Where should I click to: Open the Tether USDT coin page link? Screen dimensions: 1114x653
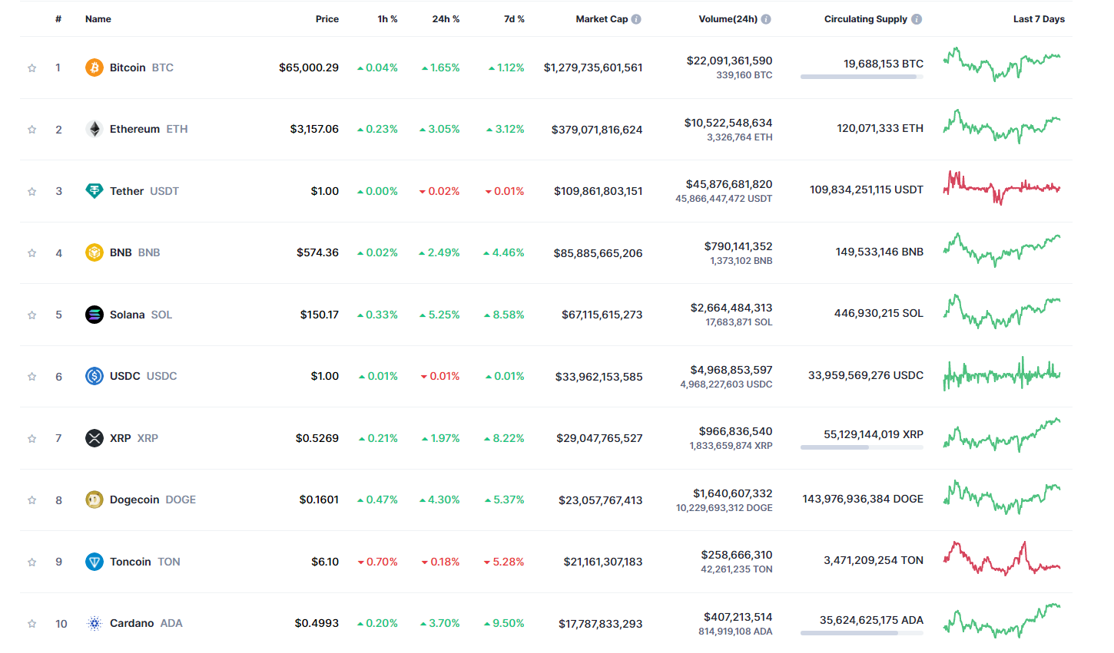(144, 191)
